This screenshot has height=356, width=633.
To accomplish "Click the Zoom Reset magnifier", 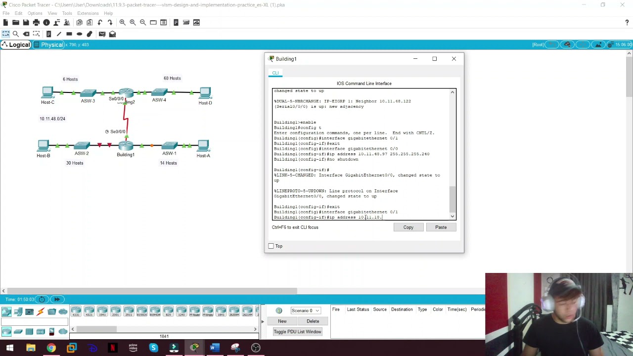I will (x=133, y=22).
